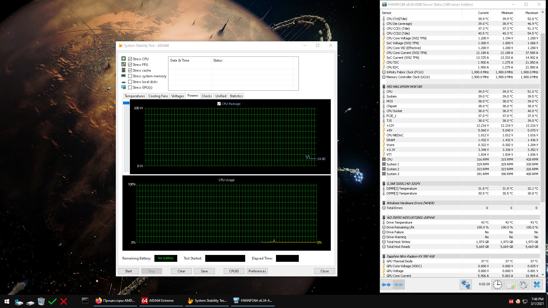Uncheck the Stress CPU checkbox
548x308 pixels.
click(130, 59)
